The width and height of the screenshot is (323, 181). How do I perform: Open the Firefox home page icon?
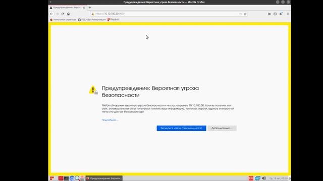[x=68, y=14]
